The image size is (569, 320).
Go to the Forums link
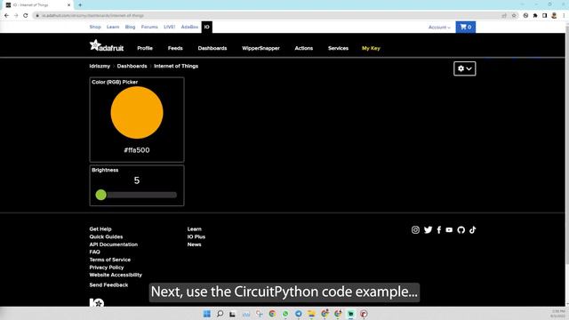[x=149, y=27]
